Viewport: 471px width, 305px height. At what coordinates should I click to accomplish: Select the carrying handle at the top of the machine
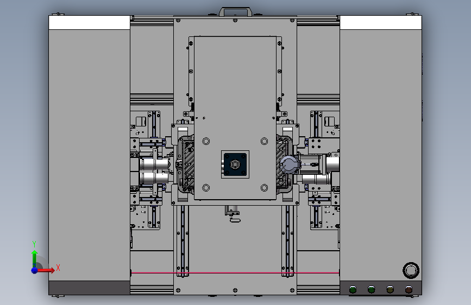(x=235, y=12)
